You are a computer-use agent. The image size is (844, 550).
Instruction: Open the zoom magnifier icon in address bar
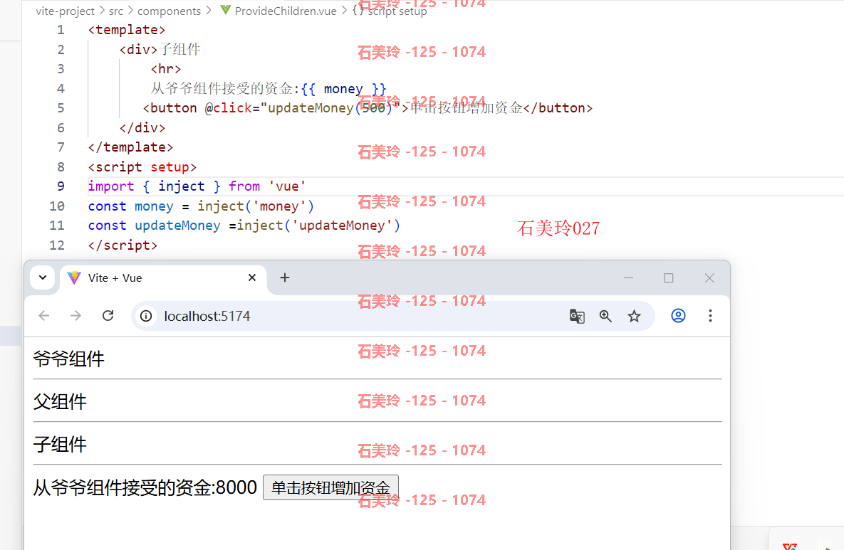pyautogui.click(x=605, y=316)
